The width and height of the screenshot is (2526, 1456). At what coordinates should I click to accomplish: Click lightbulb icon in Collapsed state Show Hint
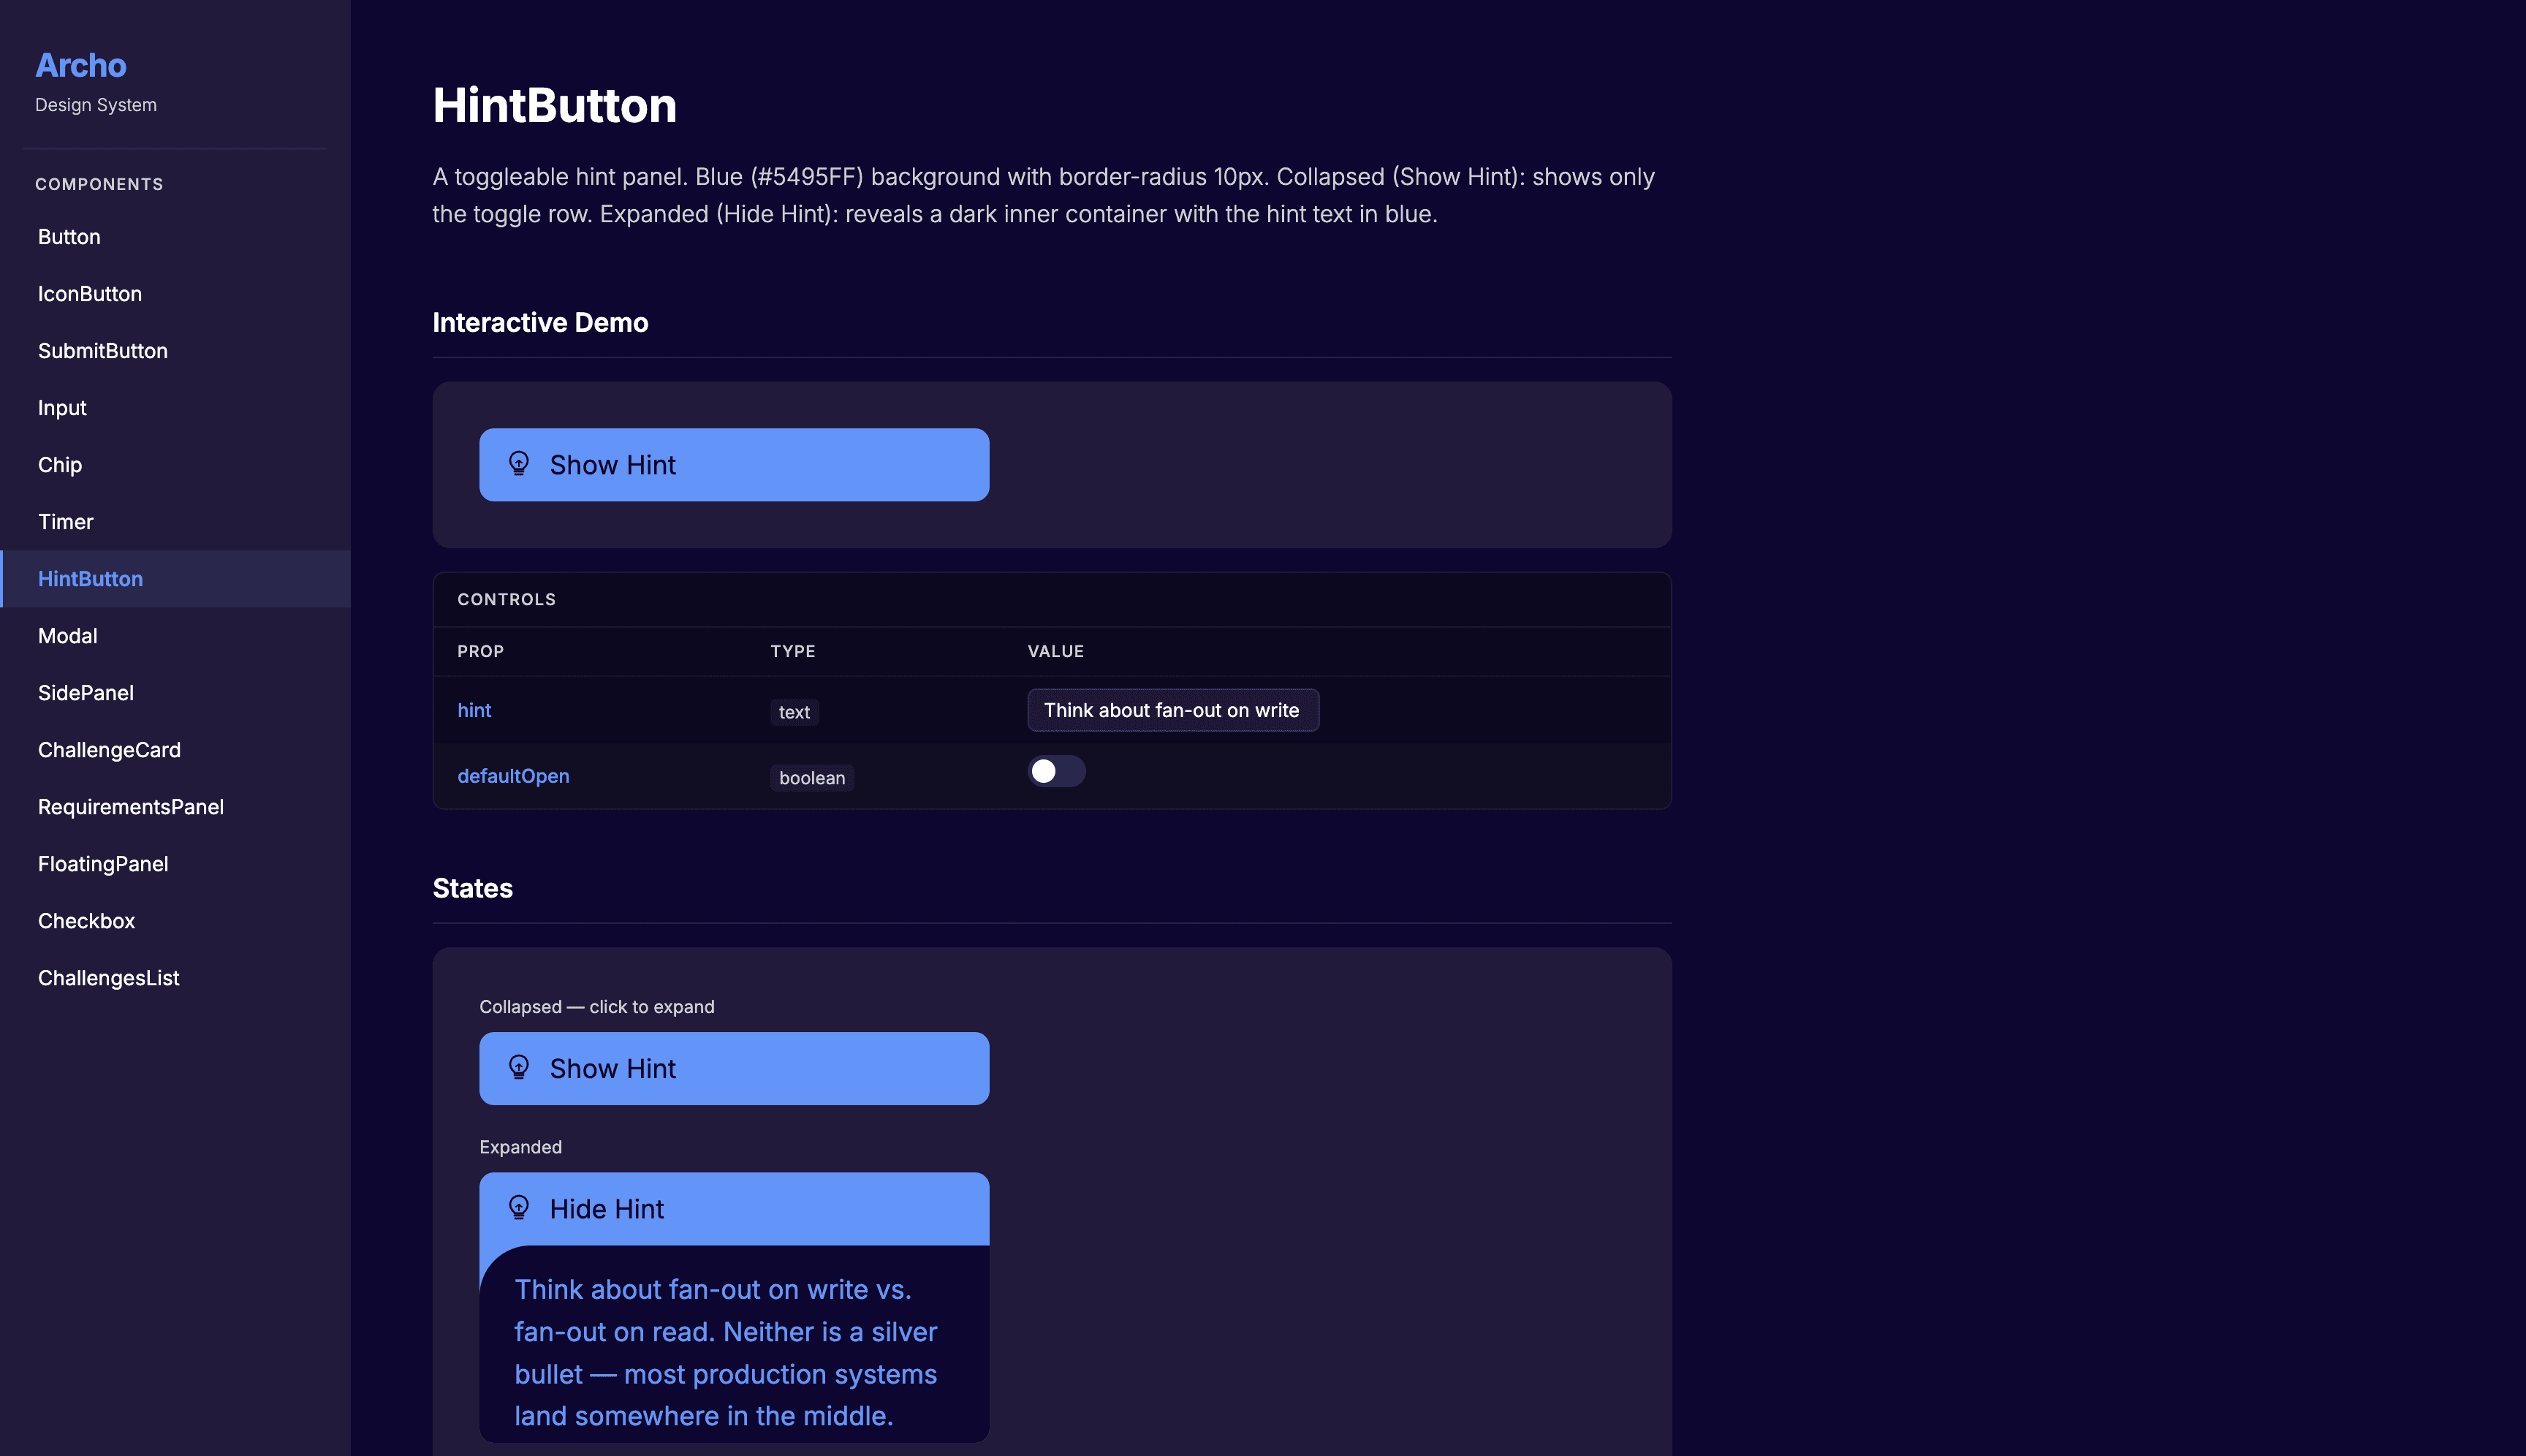[518, 1068]
